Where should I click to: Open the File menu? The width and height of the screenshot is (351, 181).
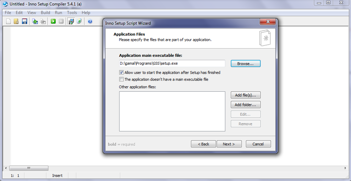coord(8,13)
